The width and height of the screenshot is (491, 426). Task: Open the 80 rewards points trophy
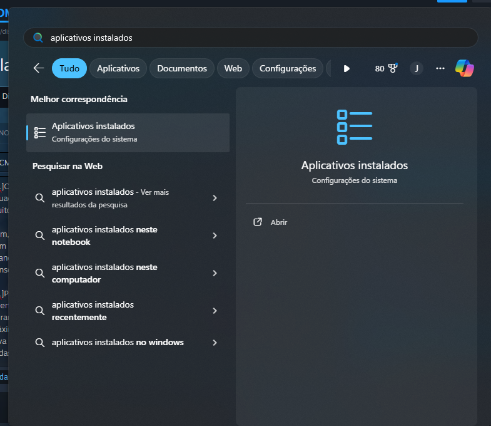tap(386, 68)
